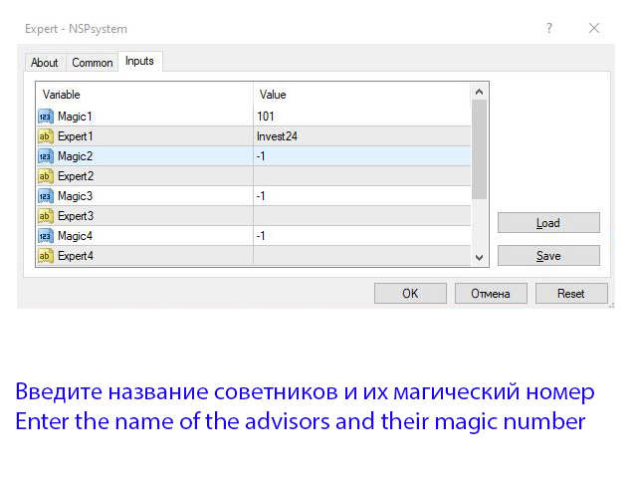637x478 pixels.
Task: Select the Inputs tab
Action: click(x=139, y=61)
